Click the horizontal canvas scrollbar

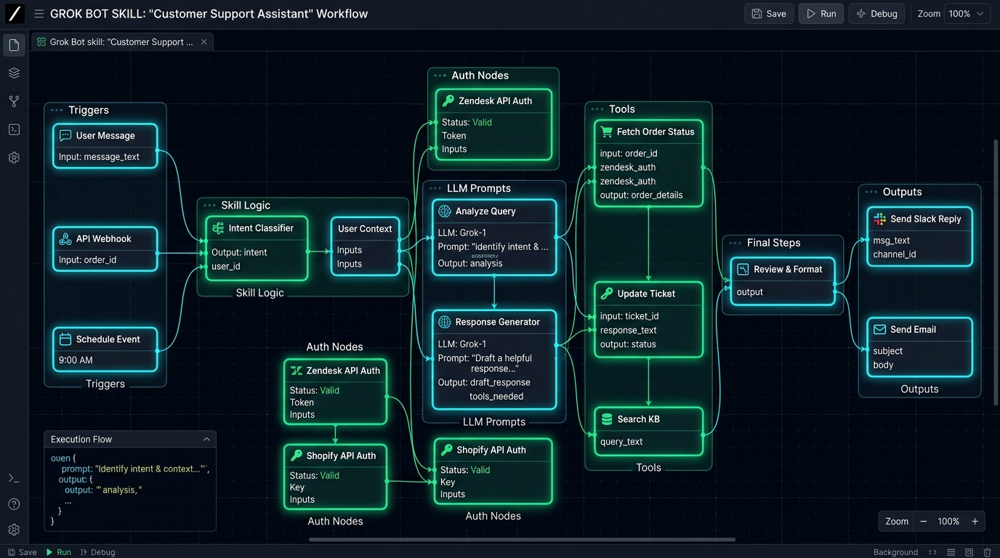(522, 540)
